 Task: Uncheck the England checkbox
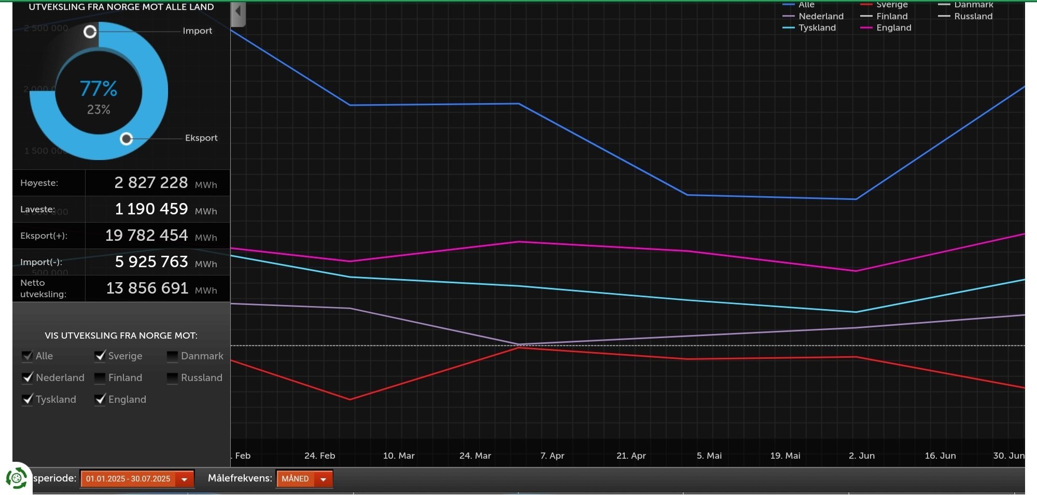click(100, 399)
